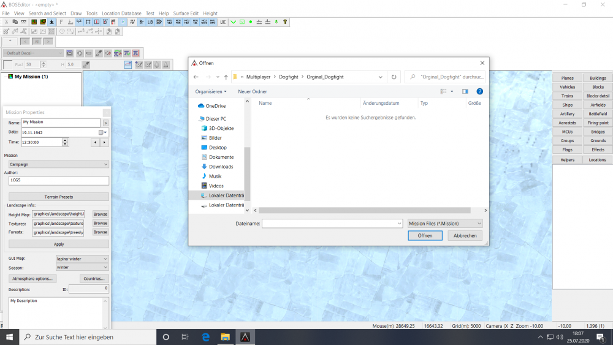Viewport: 613px width, 345px height.
Task: Select My Mission node in the tree
Action: pyautogui.click(x=31, y=77)
